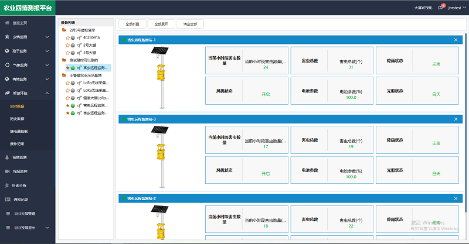Click the device icon beside 温室大棚LoRa
The width and height of the screenshot is (469, 244).
[x=79, y=98]
